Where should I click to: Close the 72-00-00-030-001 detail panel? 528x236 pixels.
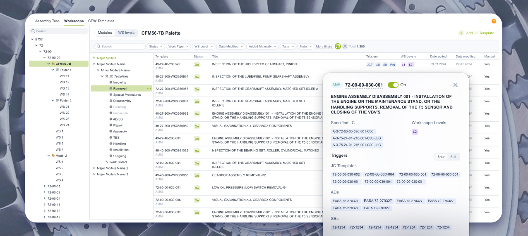(455, 85)
